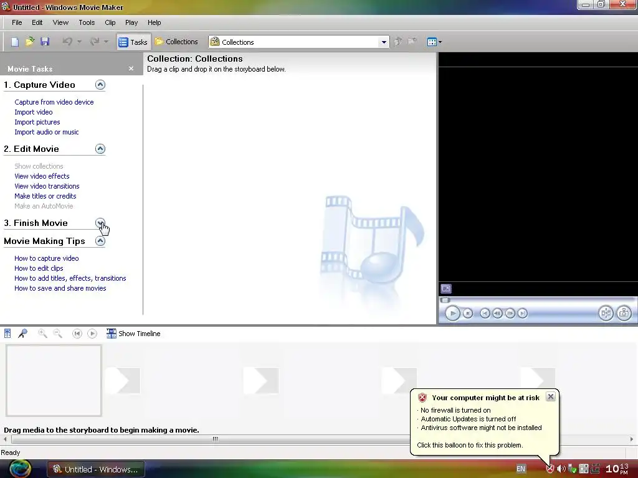
Task: Open How to edit clips tip
Action: (39, 268)
